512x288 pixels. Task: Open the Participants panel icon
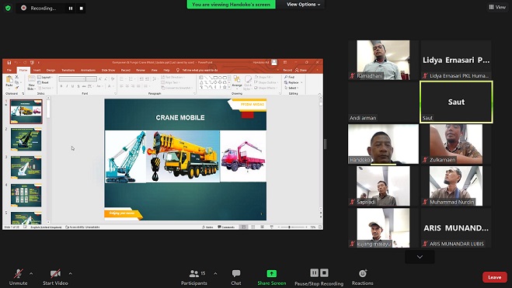(x=194, y=273)
